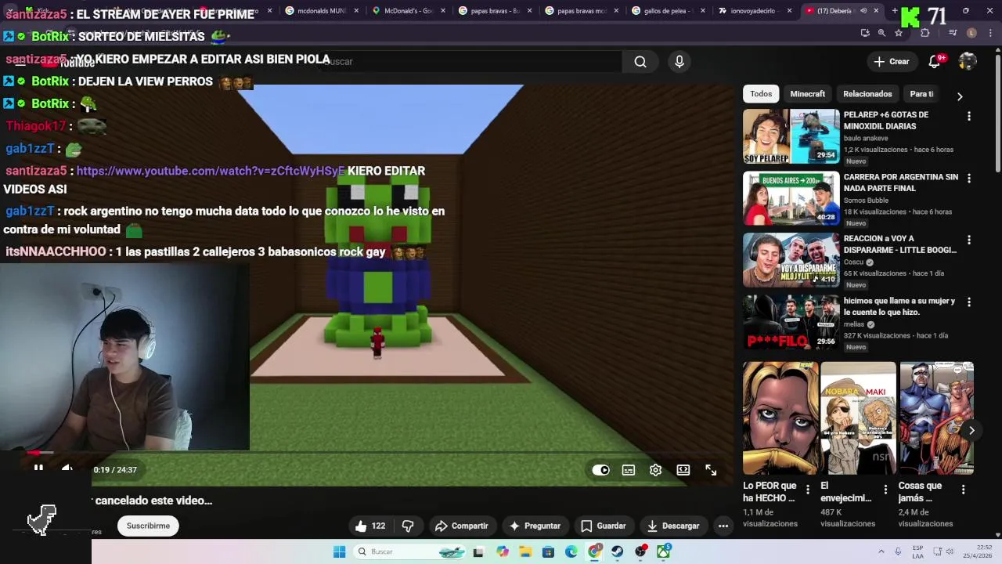
Task: Zoom page using magnifier icon in address bar
Action: pyautogui.click(x=881, y=33)
